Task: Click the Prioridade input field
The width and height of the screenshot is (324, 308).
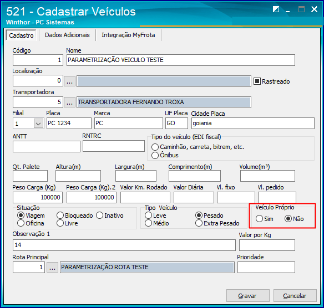Action: click(x=266, y=267)
